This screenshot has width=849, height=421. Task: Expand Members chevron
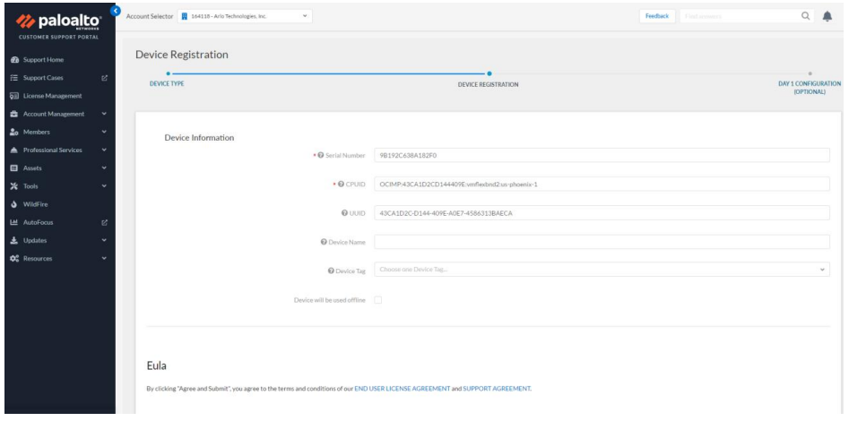point(104,132)
